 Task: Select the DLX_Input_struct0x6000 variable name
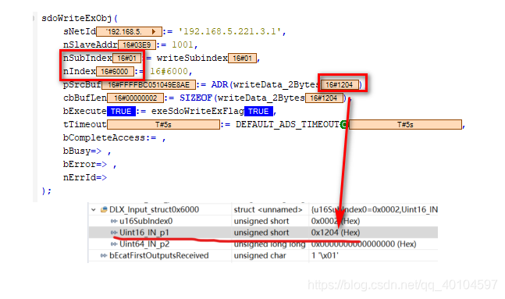[x=155, y=210]
